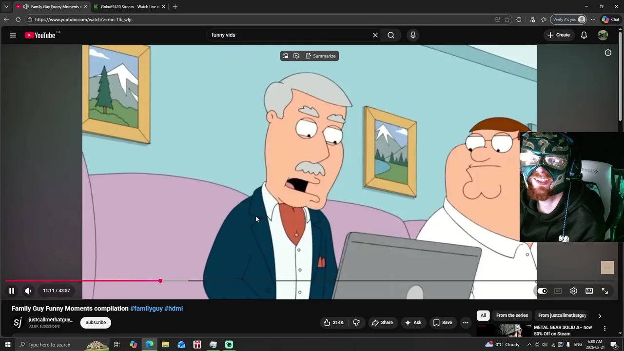Open the #hdmi hashtag
Screen dimensions: 624x351
(174, 309)
